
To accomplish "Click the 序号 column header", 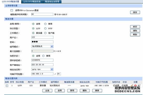I will pos(12,82).
